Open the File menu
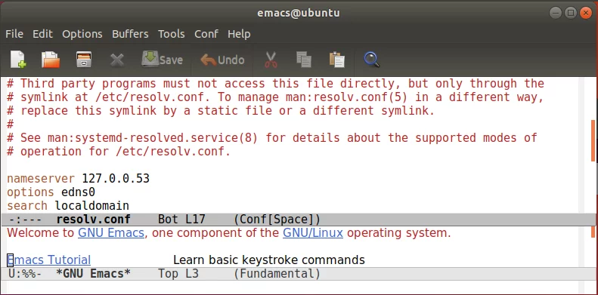Image resolution: width=598 pixels, height=295 pixels. pyautogui.click(x=14, y=34)
